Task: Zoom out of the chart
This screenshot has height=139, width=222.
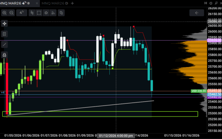Action: pyautogui.click(x=11, y=13)
